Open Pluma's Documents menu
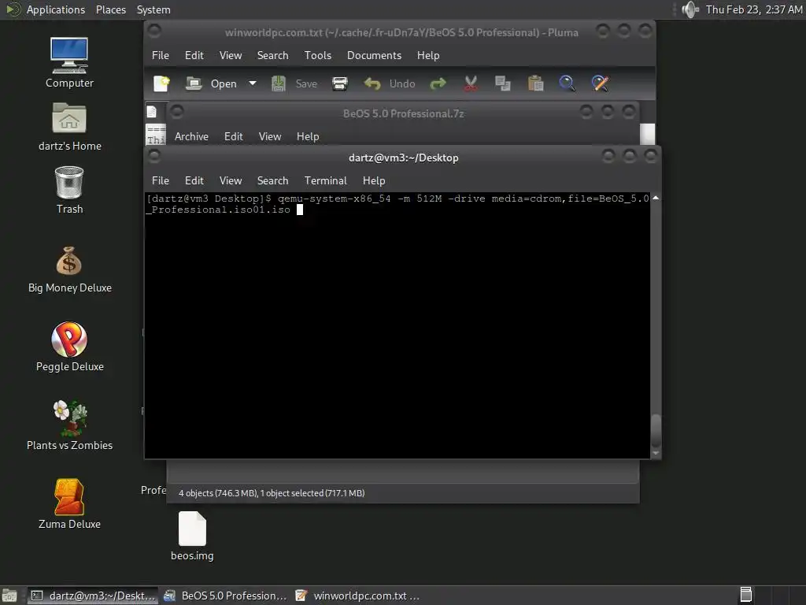The image size is (806, 605). pos(374,56)
